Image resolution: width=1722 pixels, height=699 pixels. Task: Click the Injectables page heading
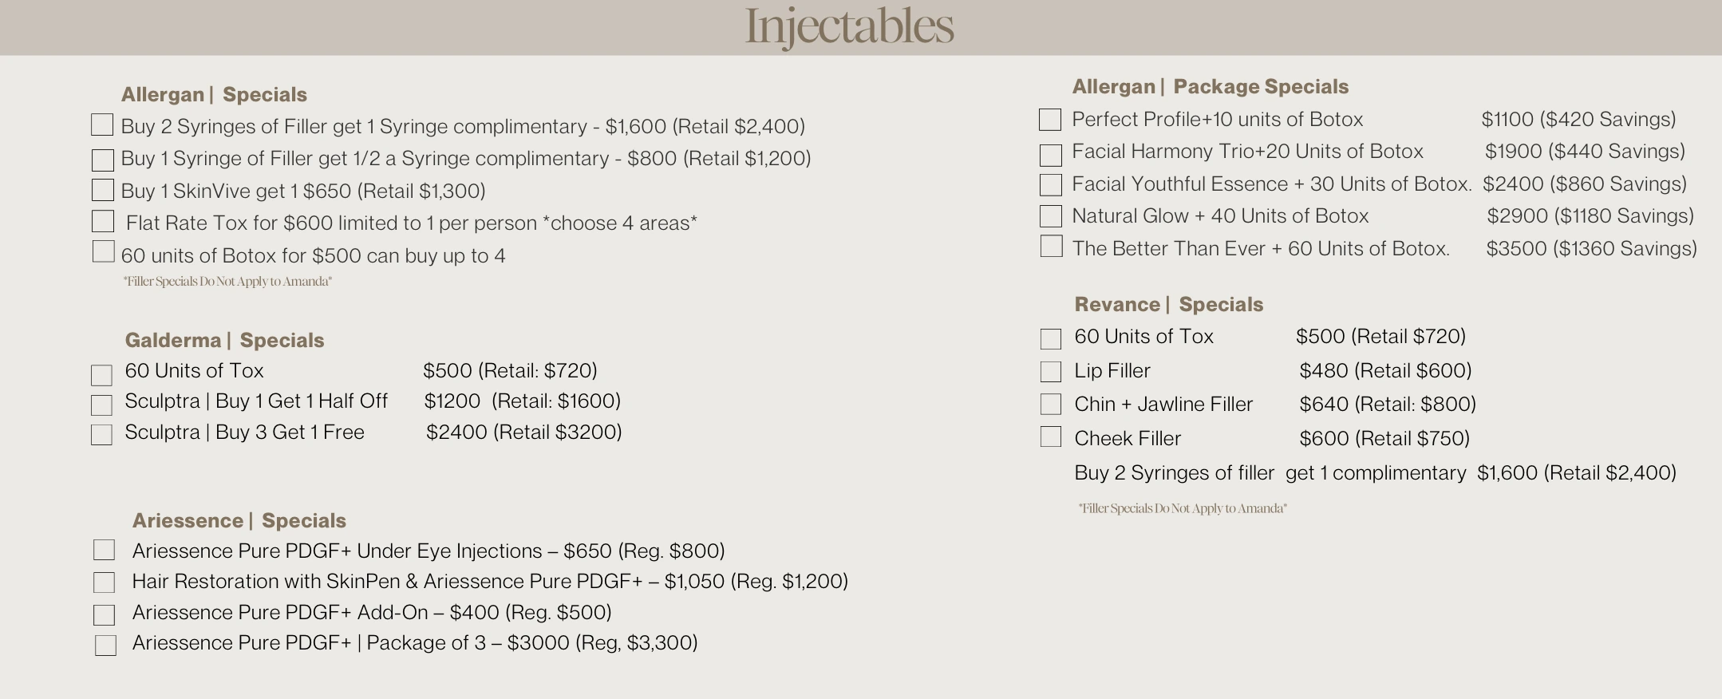tap(849, 26)
